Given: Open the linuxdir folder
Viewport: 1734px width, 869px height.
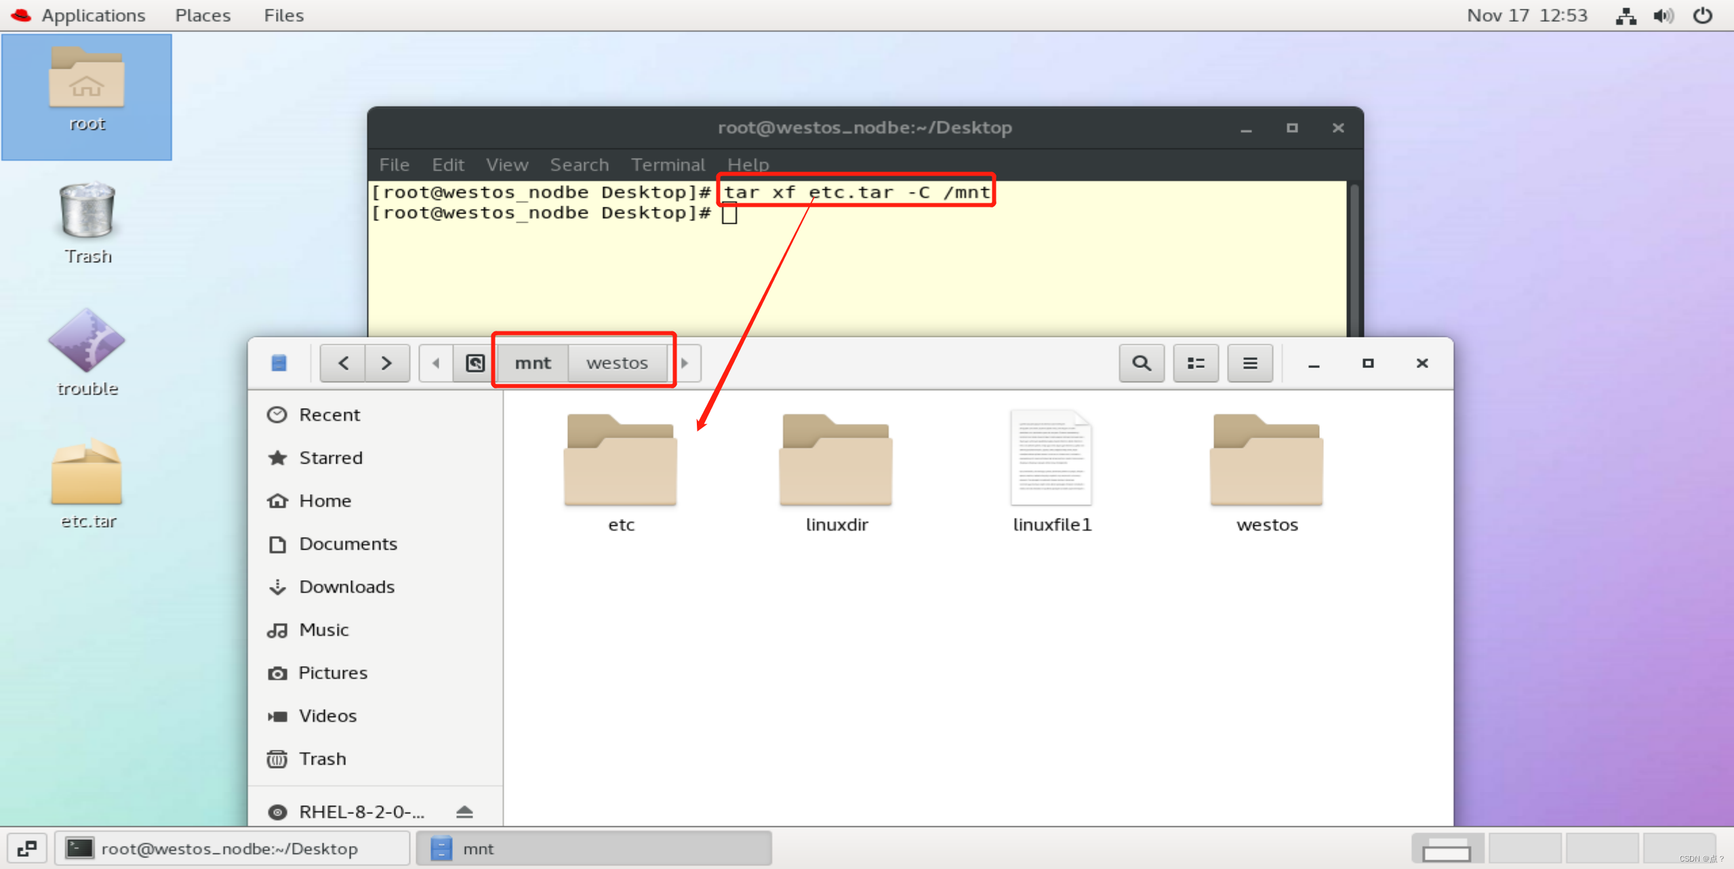Looking at the screenshot, I should point(836,461).
